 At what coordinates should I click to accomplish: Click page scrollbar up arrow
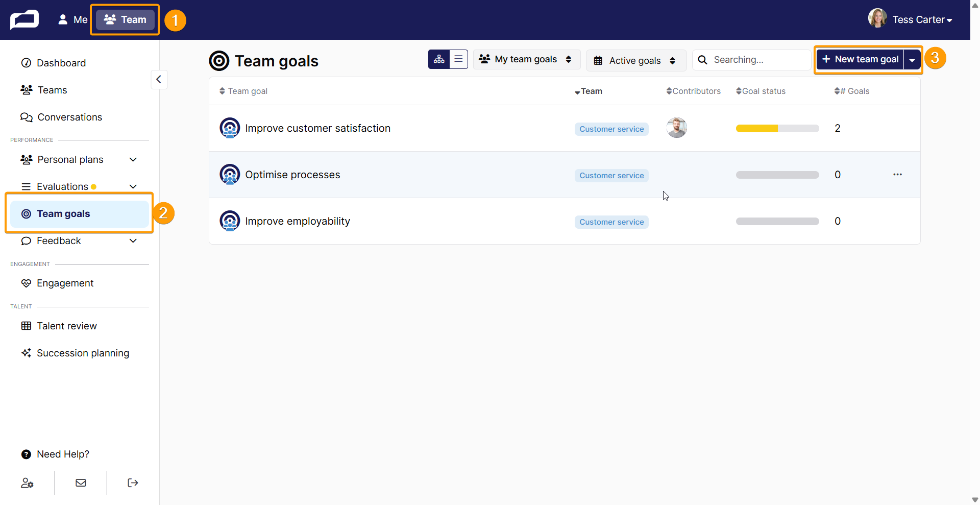point(975,5)
